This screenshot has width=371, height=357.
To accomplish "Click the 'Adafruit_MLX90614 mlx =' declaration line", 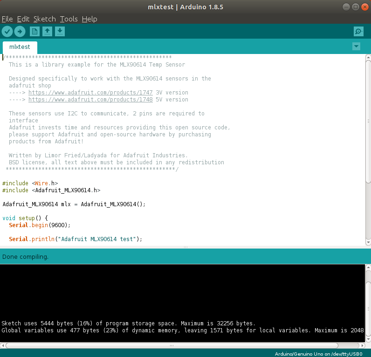I will click(74, 204).
